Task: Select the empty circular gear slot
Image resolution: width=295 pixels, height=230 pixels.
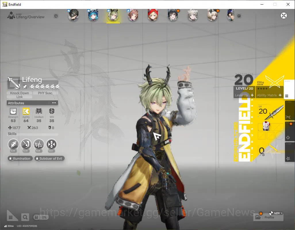Action: click(279, 135)
